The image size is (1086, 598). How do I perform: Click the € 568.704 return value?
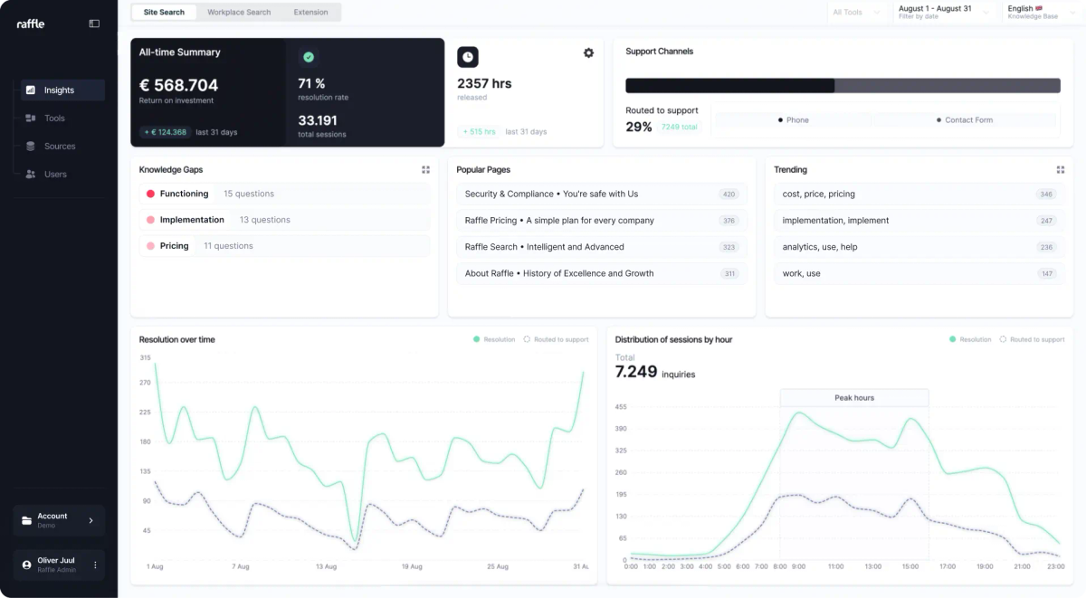(x=178, y=85)
